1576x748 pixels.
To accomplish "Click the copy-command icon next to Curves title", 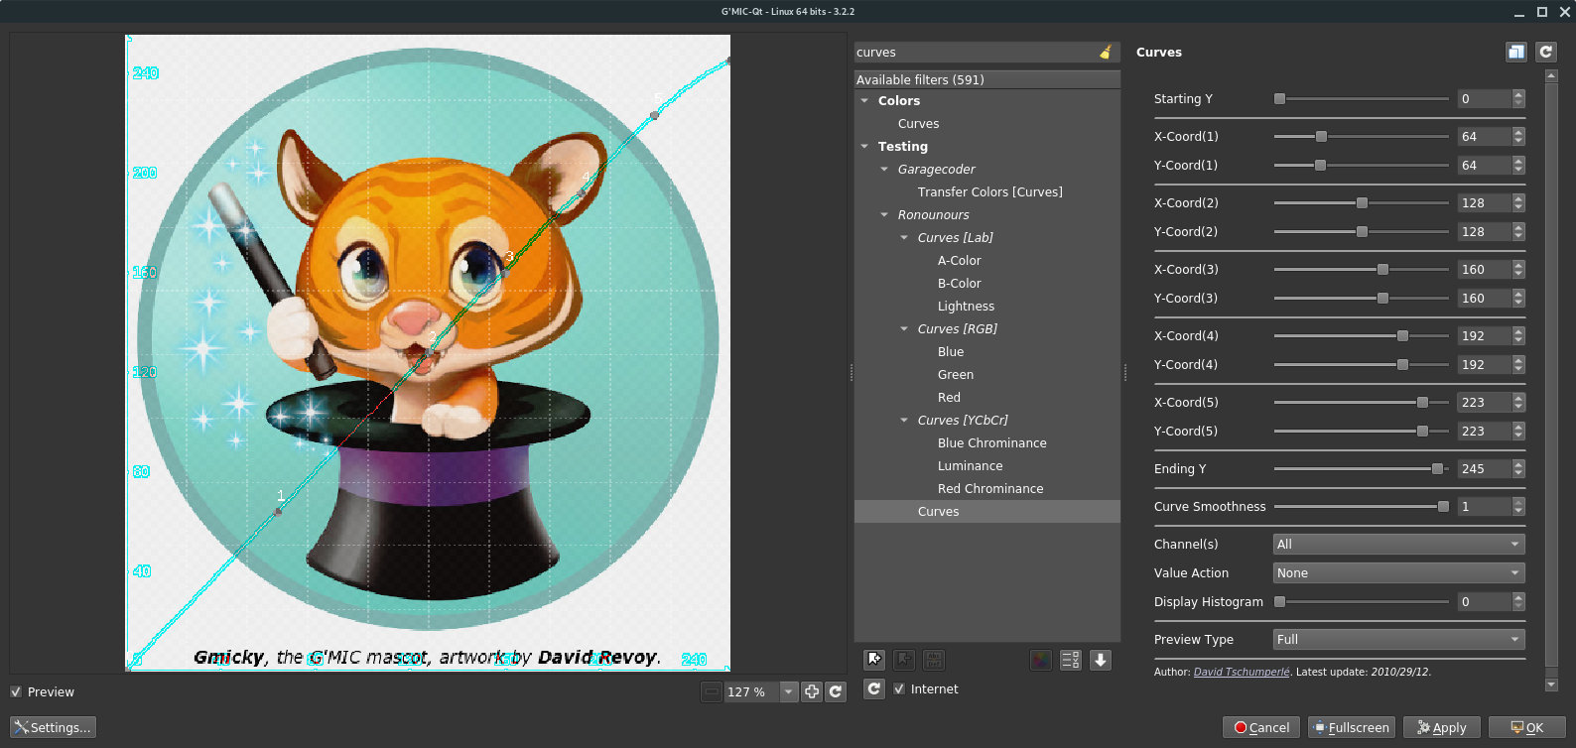I will click(1515, 52).
